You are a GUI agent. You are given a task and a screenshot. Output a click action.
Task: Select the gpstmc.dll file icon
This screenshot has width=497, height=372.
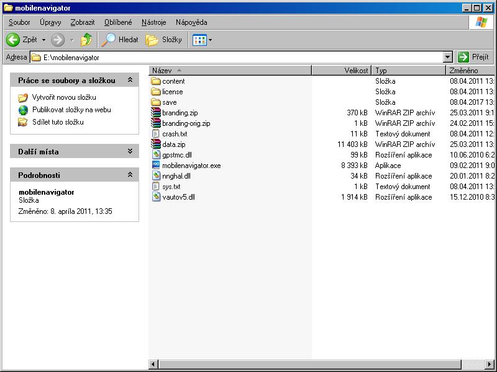156,154
